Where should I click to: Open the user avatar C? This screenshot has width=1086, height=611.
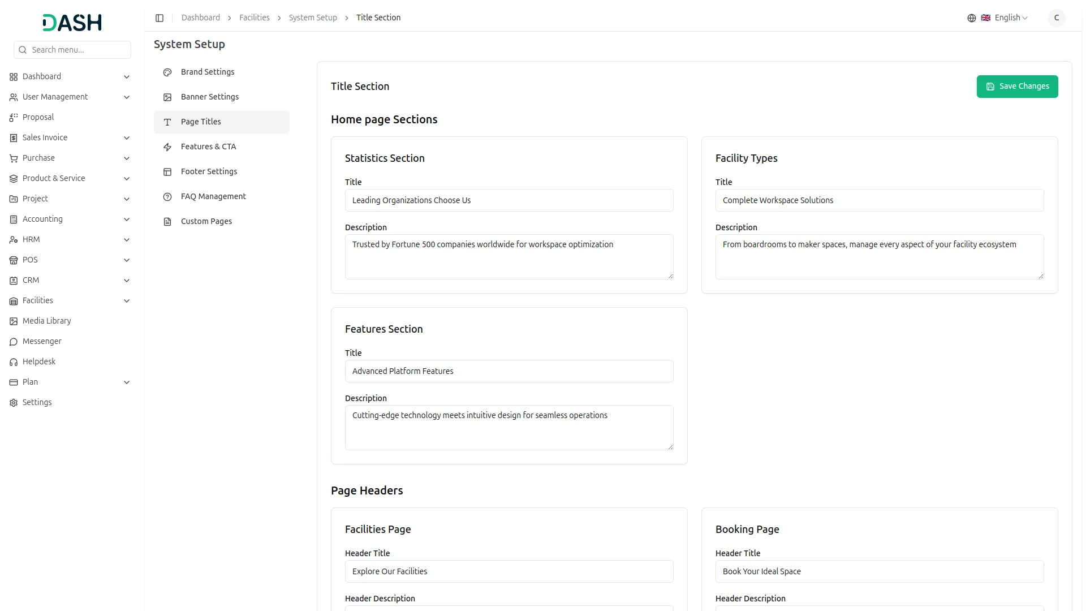[1056, 18]
